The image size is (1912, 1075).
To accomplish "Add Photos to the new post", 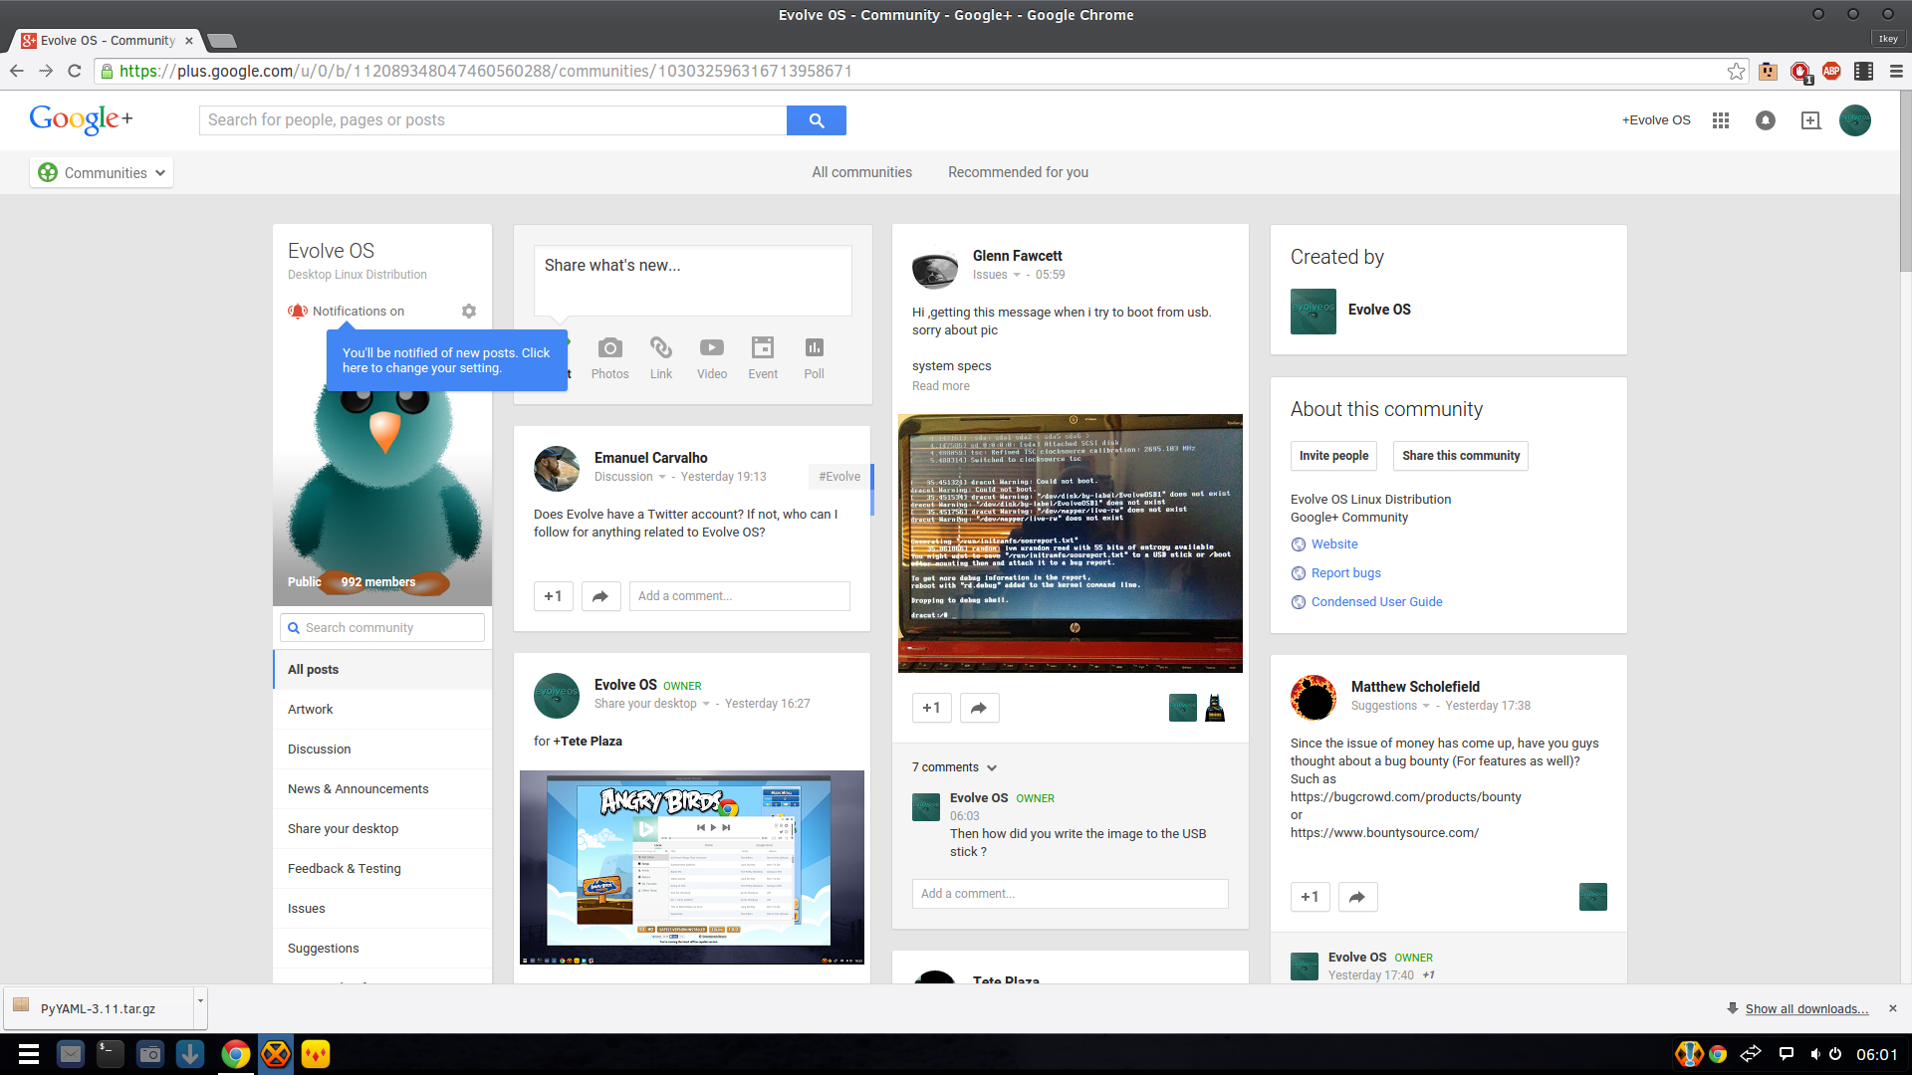I will tap(609, 358).
